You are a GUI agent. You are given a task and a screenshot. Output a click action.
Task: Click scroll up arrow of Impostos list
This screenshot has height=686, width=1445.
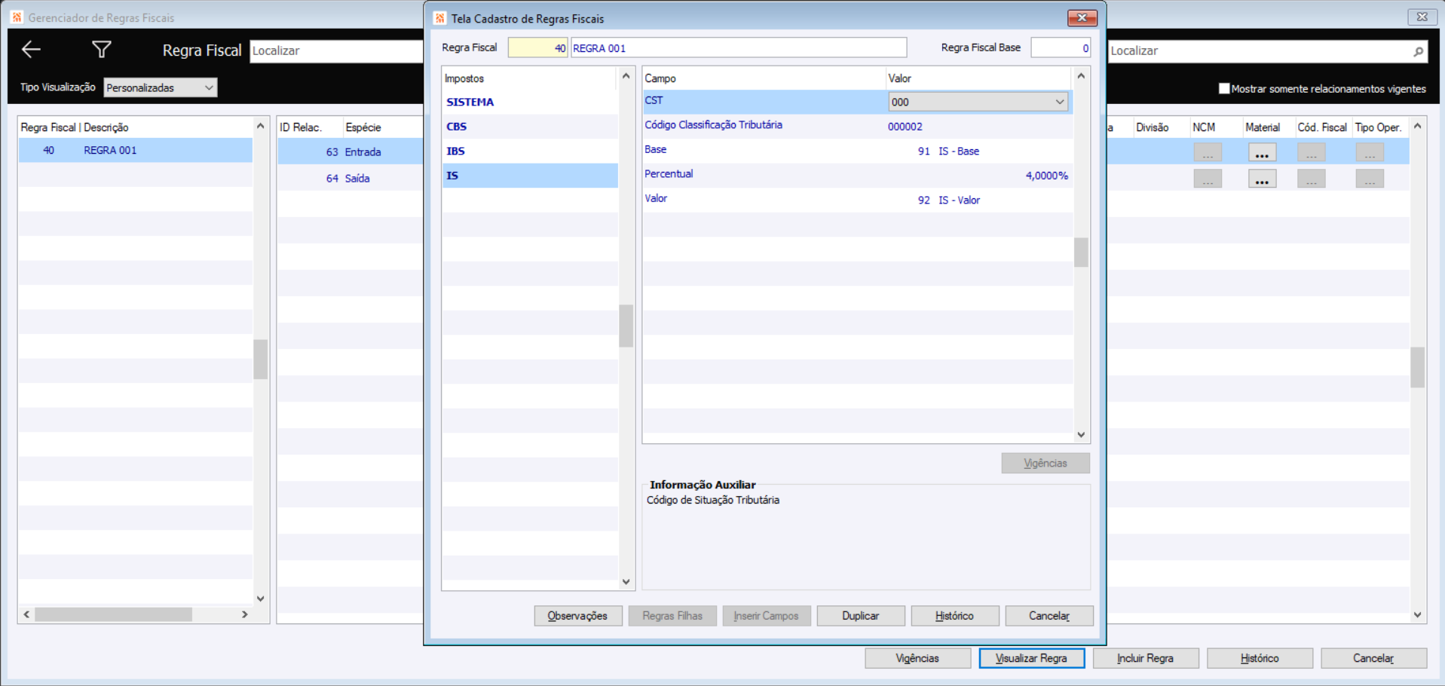[626, 76]
